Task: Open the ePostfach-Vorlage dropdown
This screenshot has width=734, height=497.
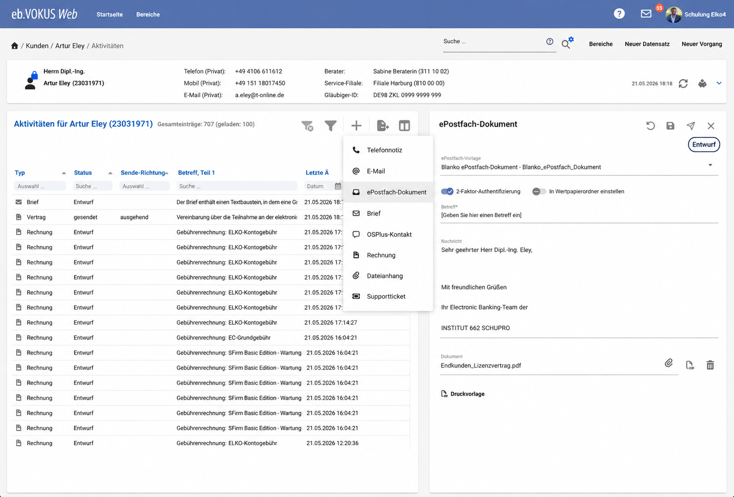Action: point(579,167)
